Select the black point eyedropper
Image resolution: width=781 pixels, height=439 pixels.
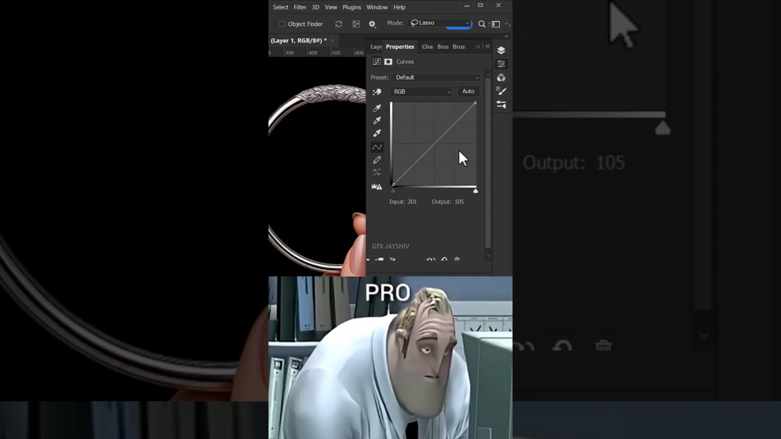pyautogui.click(x=377, y=108)
